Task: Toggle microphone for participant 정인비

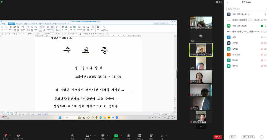Action: 262,66
